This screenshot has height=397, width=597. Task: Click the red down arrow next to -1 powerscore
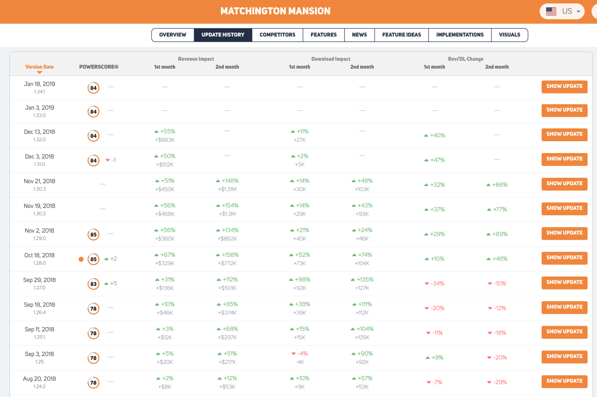[107, 160]
